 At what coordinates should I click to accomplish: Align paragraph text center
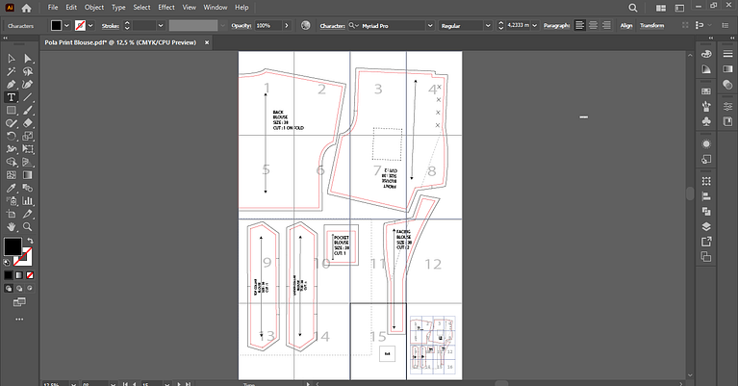593,25
